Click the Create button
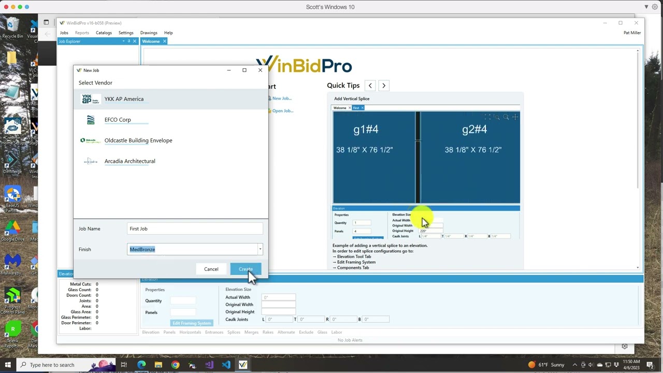 [246, 269]
